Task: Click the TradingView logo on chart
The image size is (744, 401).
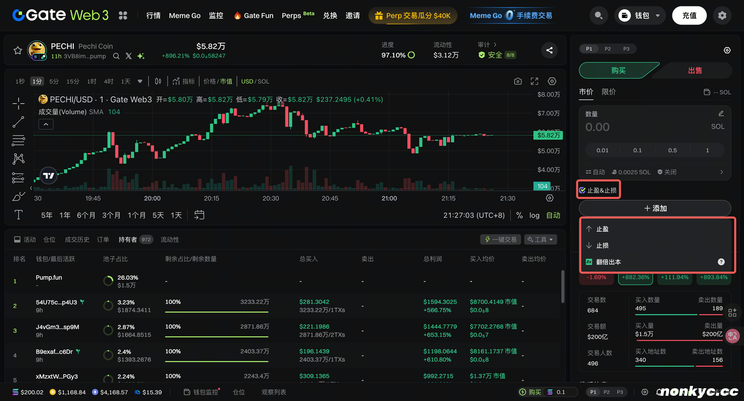Action: point(49,176)
